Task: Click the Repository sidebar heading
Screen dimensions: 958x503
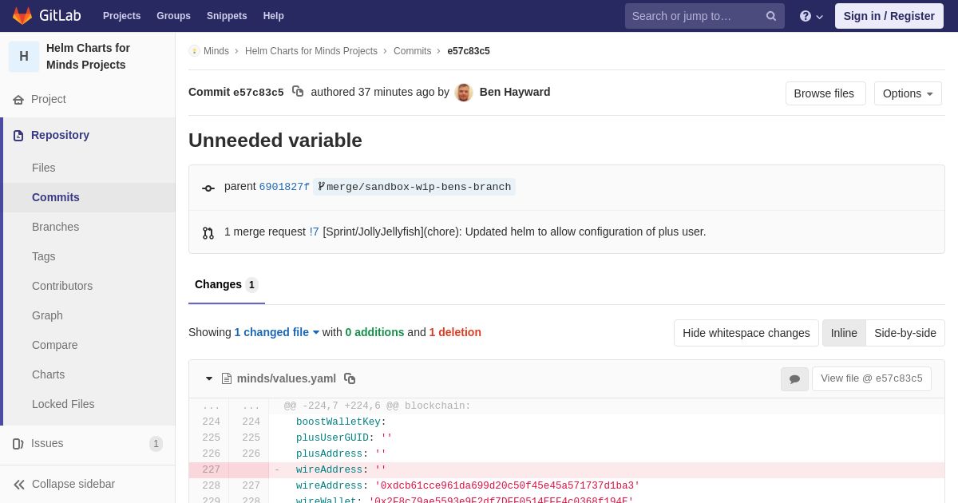Action: coord(60,135)
